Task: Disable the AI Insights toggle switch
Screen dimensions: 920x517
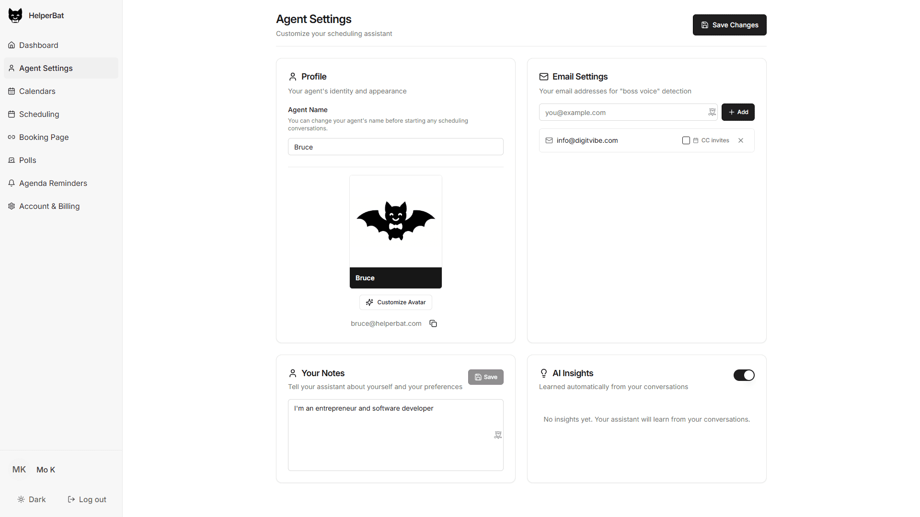Action: pyautogui.click(x=744, y=375)
